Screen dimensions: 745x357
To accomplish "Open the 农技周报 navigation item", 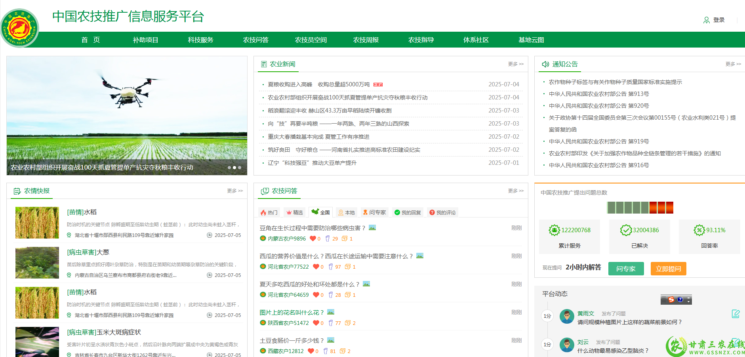I will 366,40.
